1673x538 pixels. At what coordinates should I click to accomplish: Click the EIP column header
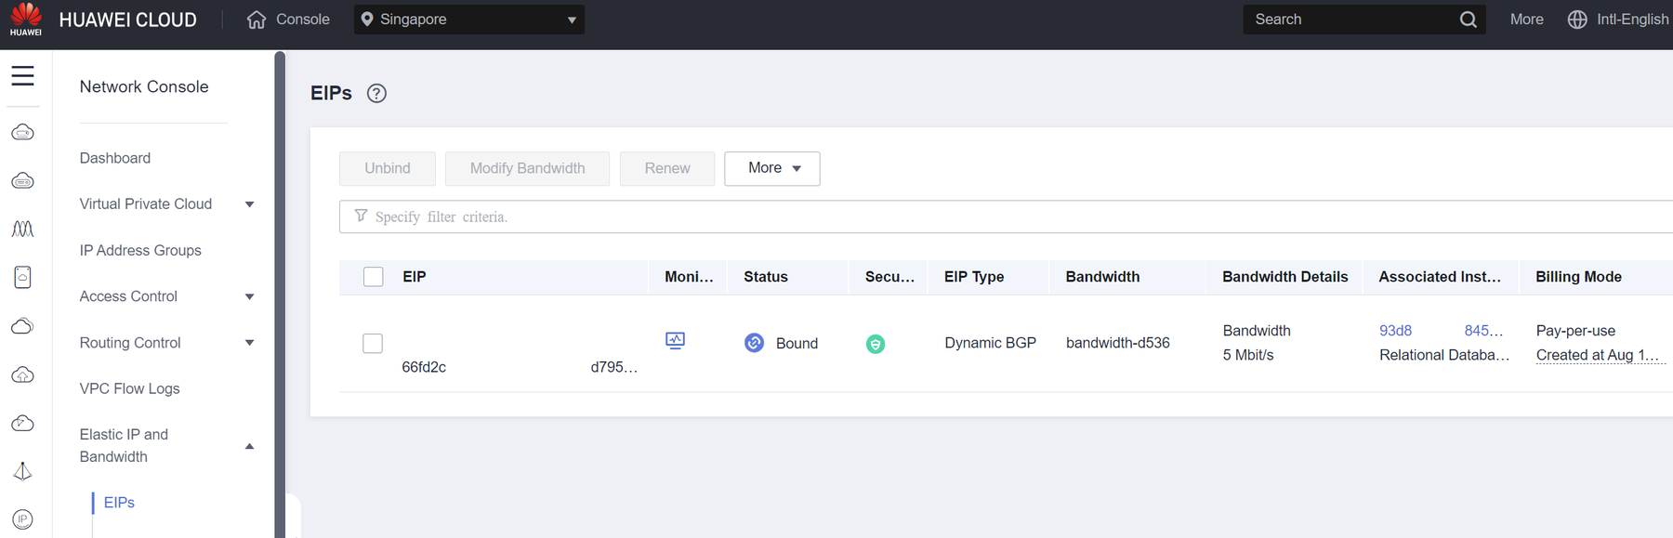[415, 277]
